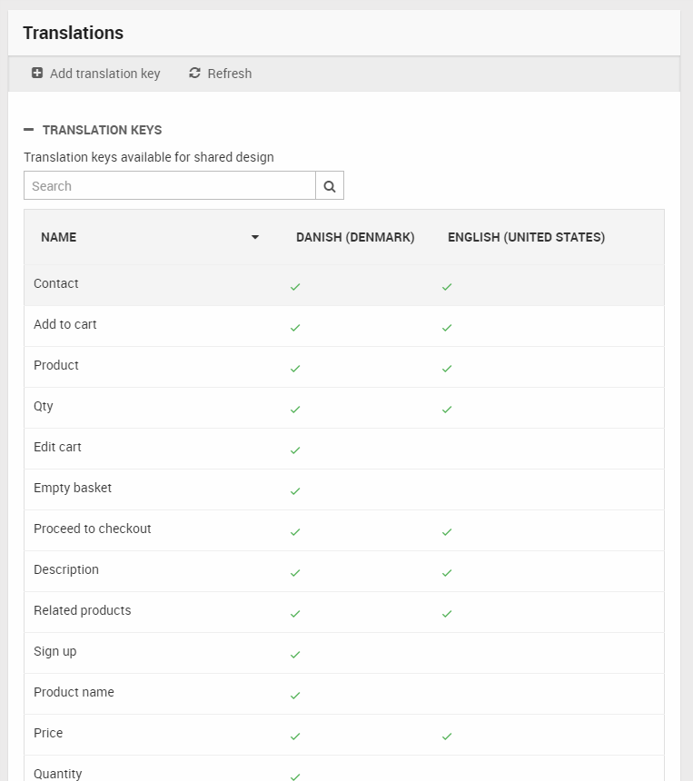Click English checkmark in Product row
Screen dimensions: 693x781
coord(447,369)
